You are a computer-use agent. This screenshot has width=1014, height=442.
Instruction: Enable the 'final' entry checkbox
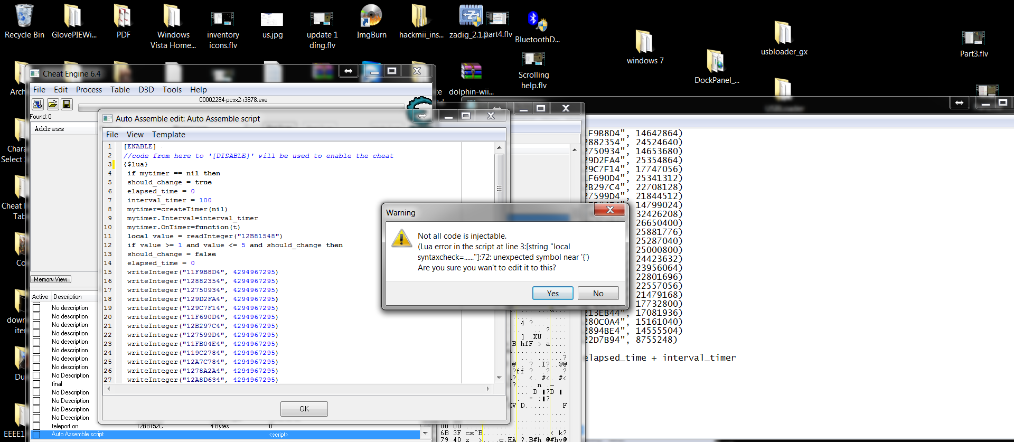36,384
